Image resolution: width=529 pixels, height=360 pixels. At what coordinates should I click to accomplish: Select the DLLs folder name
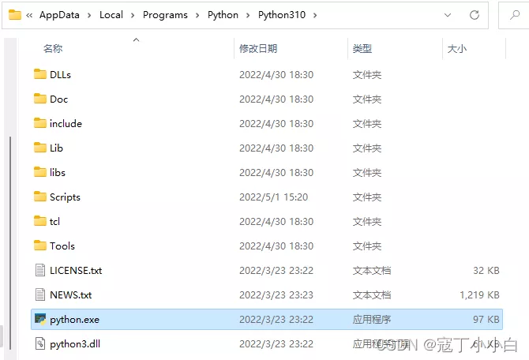pos(60,74)
